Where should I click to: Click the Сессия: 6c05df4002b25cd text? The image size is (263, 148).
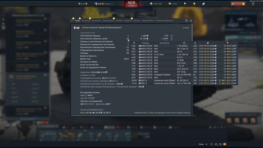click(x=92, y=110)
